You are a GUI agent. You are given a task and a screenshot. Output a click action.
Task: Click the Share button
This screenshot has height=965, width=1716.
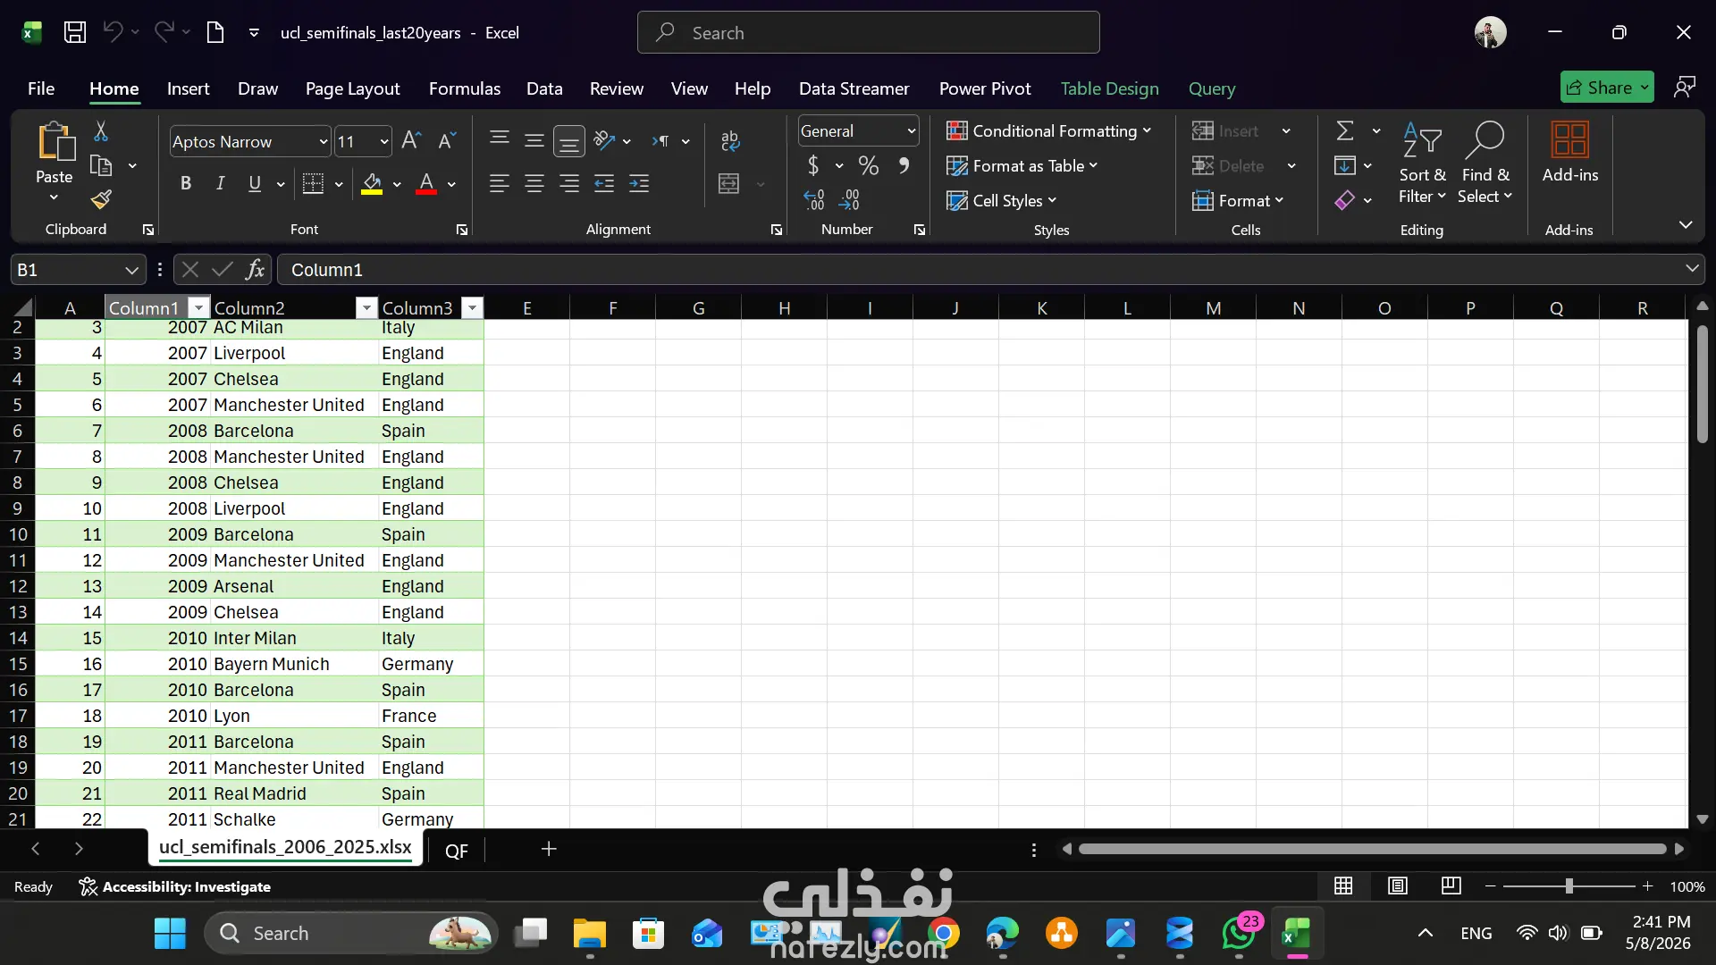pyautogui.click(x=1607, y=88)
